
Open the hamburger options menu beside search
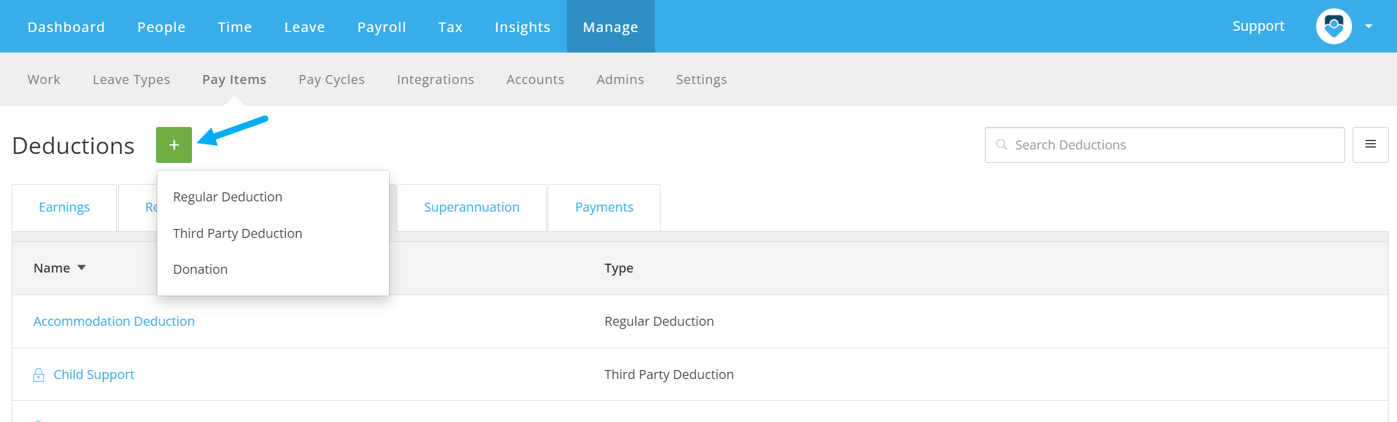[1370, 145]
